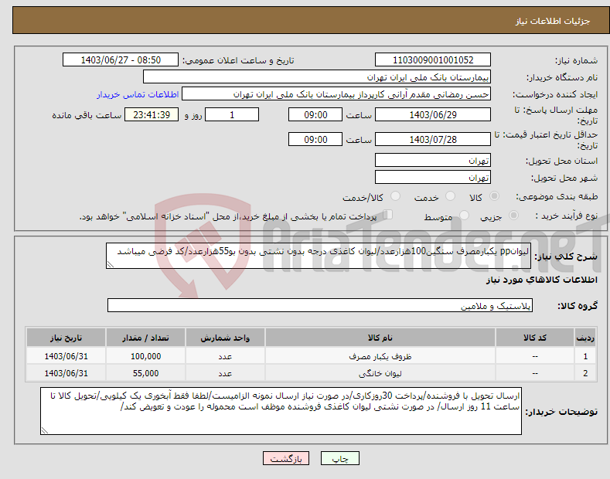Click the announcement date field 1403/06/27 - 08:50

[x=120, y=60]
